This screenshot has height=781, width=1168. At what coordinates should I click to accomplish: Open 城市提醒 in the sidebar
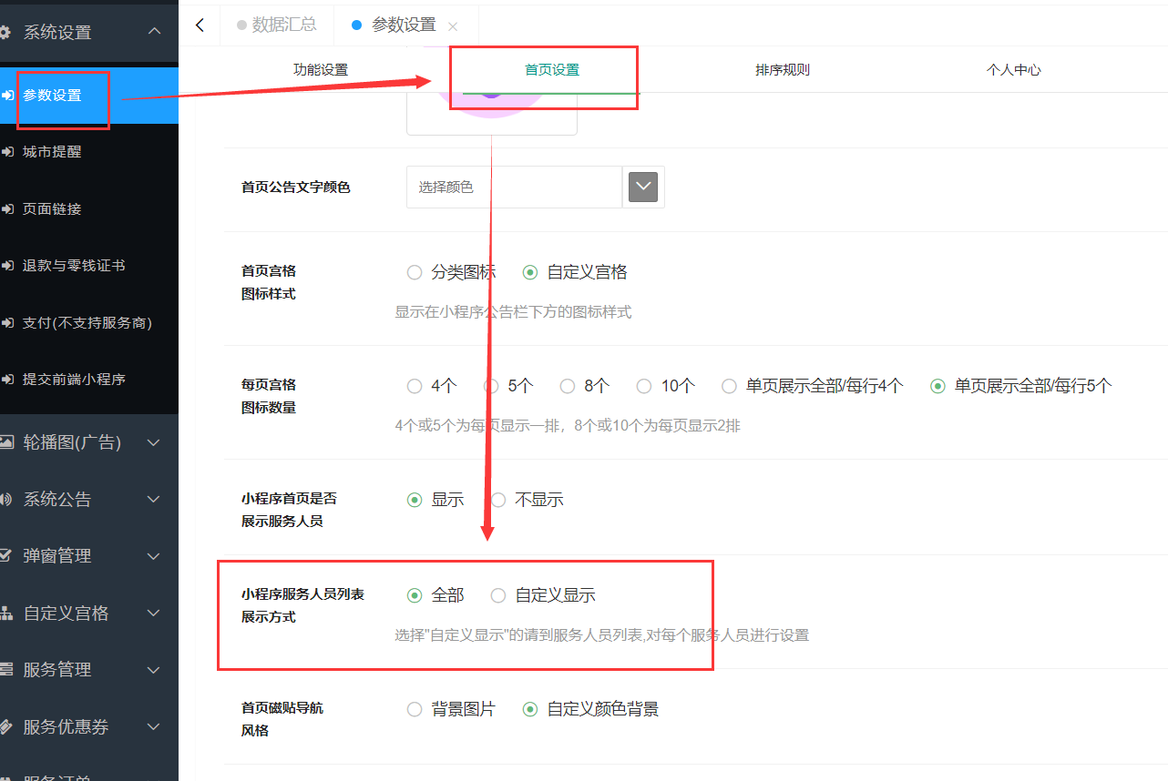(53, 152)
